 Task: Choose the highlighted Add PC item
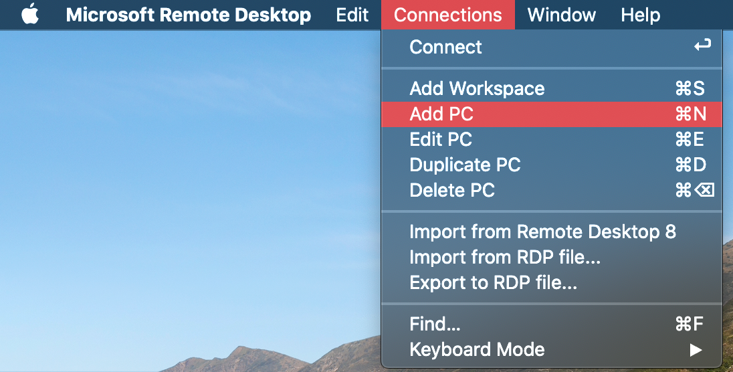point(552,114)
